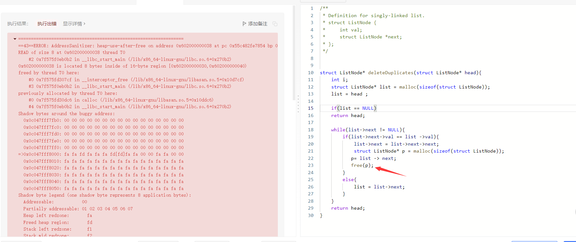Click 'freed by thread T0 here:' line

pyautogui.click(x=49, y=73)
